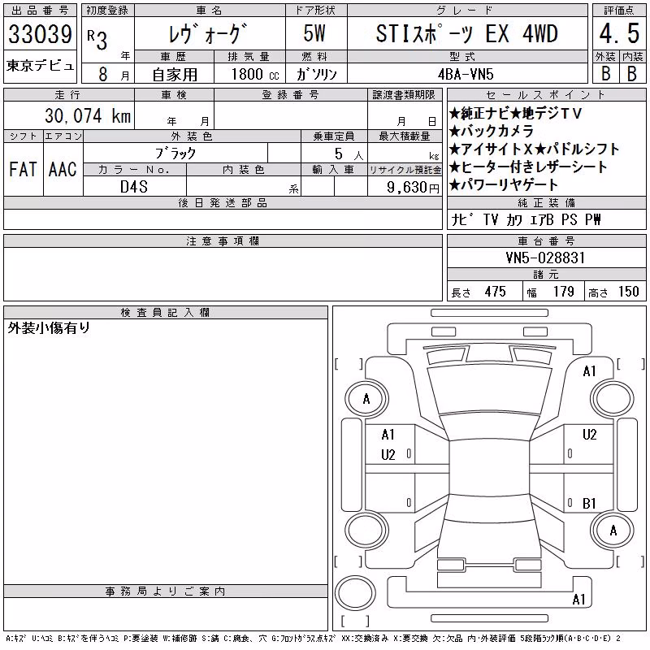Select the door type value 5W
Viewport: 650px width, 650px height.
pyautogui.click(x=314, y=33)
